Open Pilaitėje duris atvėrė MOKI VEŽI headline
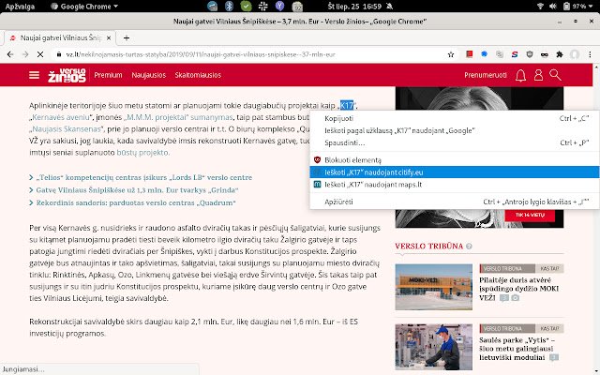This screenshot has height=375, width=600. coord(518,289)
